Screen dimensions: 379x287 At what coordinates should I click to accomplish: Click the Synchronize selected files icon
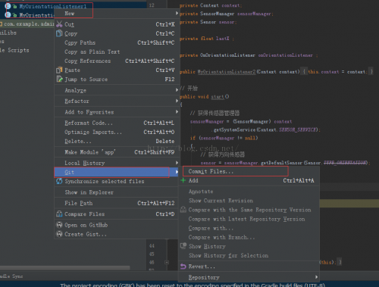tap(59, 181)
